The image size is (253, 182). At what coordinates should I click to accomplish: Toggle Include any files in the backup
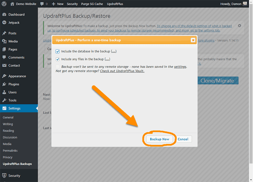tap(58, 59)
